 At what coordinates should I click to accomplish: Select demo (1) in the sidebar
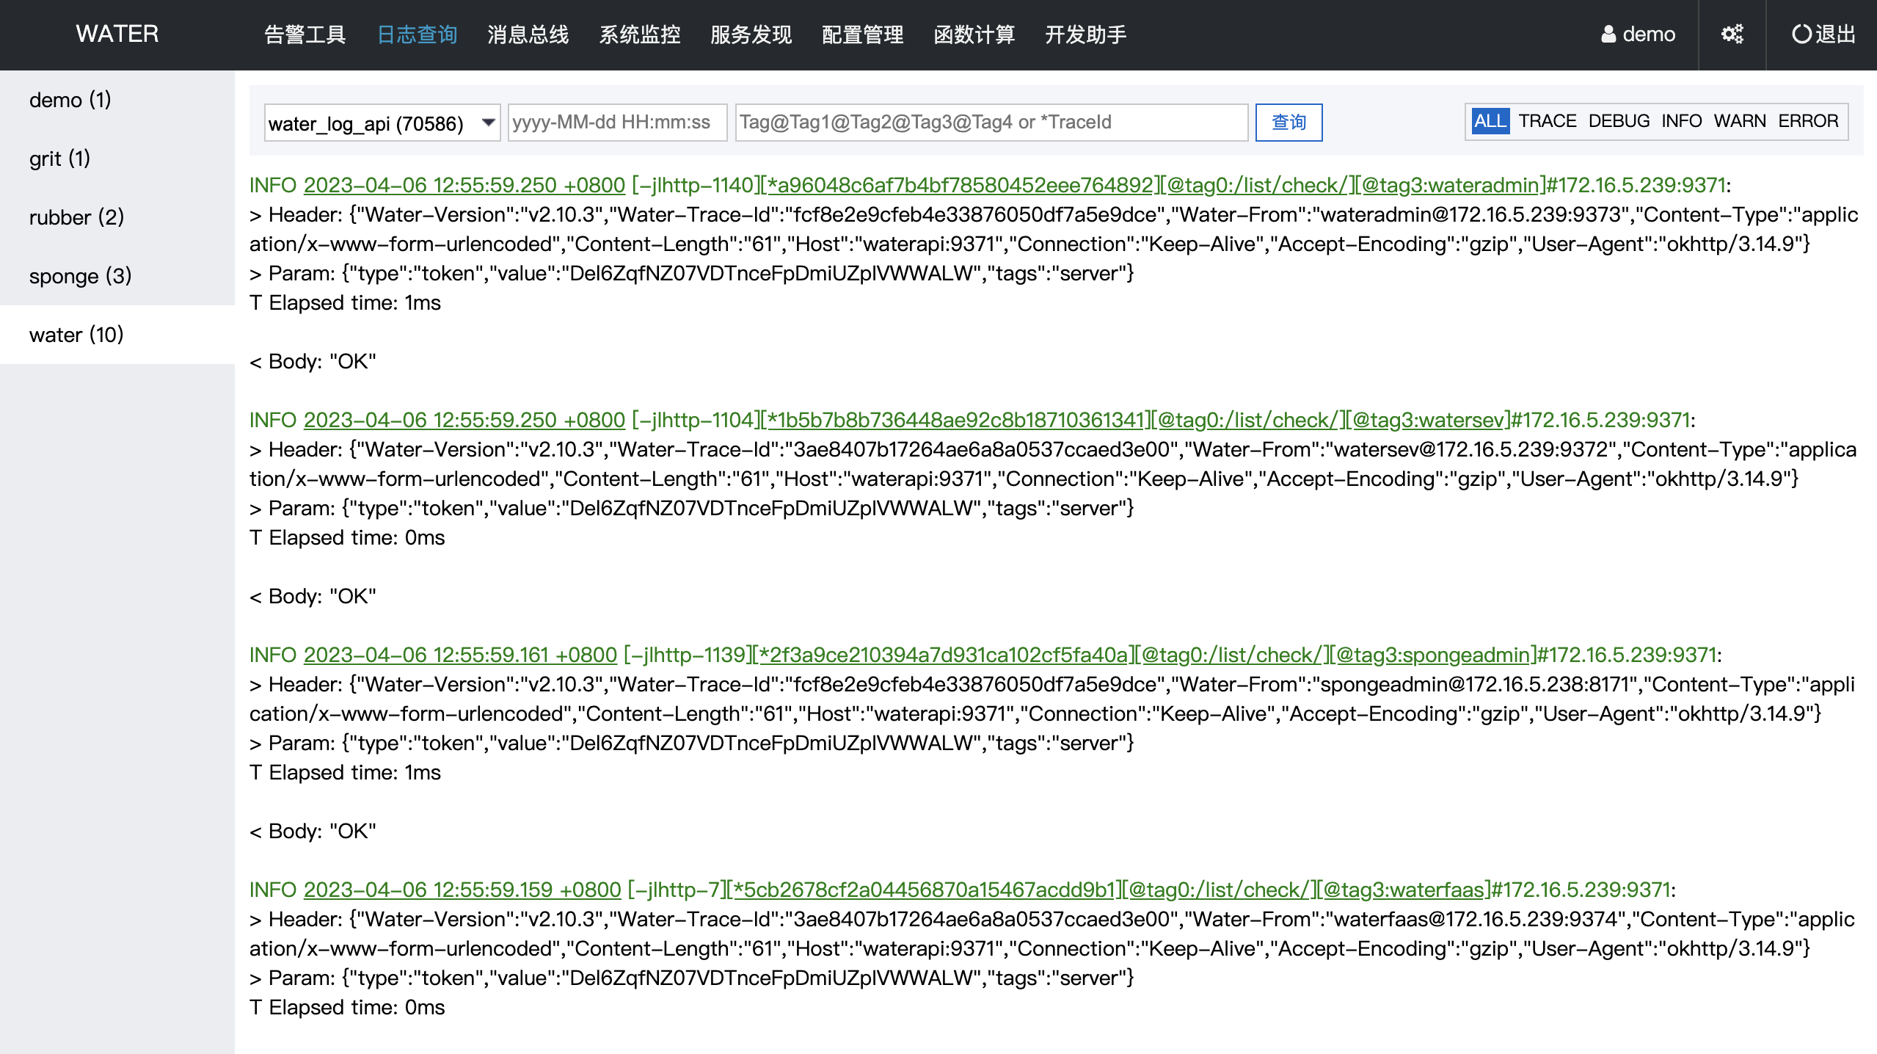(117, 100)
